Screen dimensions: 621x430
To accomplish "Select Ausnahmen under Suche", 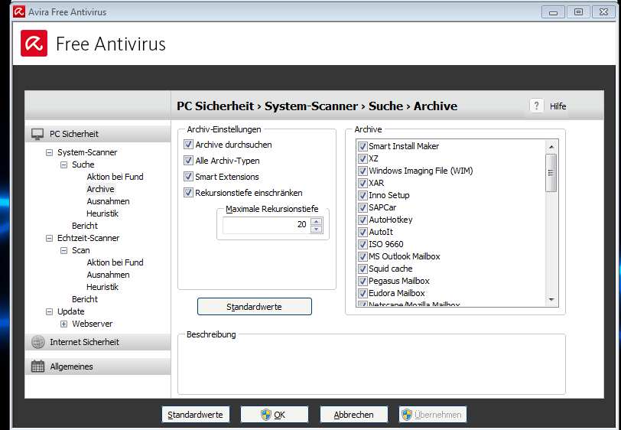I will coord(108,201).
